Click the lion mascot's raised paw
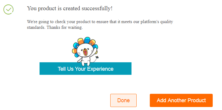The width and height of the screenshot is (222, 110). [x=96, y=50]
